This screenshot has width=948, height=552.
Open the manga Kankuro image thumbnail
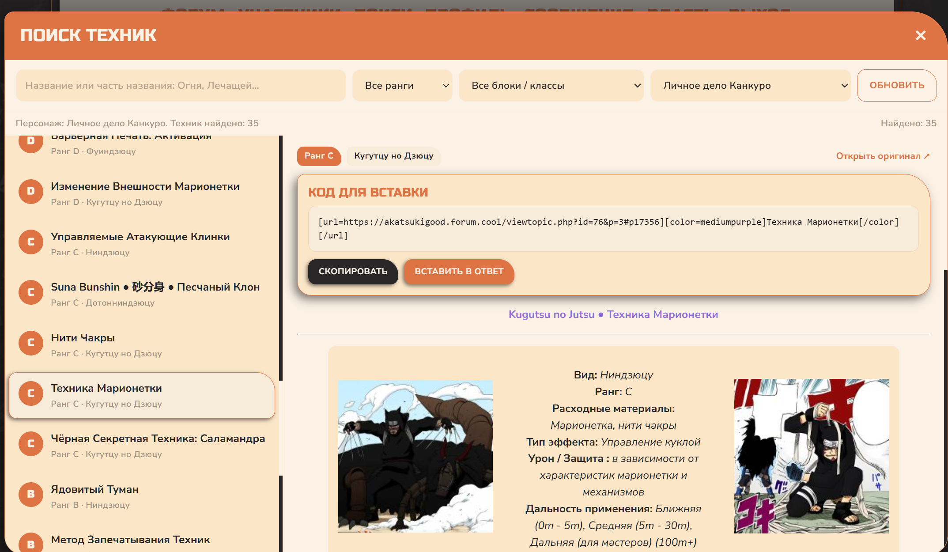click(812, 456)
